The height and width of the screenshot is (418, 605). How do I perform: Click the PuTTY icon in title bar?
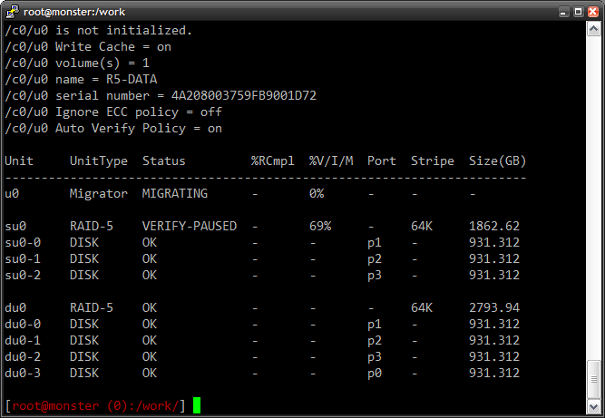[x=13, y=12]
